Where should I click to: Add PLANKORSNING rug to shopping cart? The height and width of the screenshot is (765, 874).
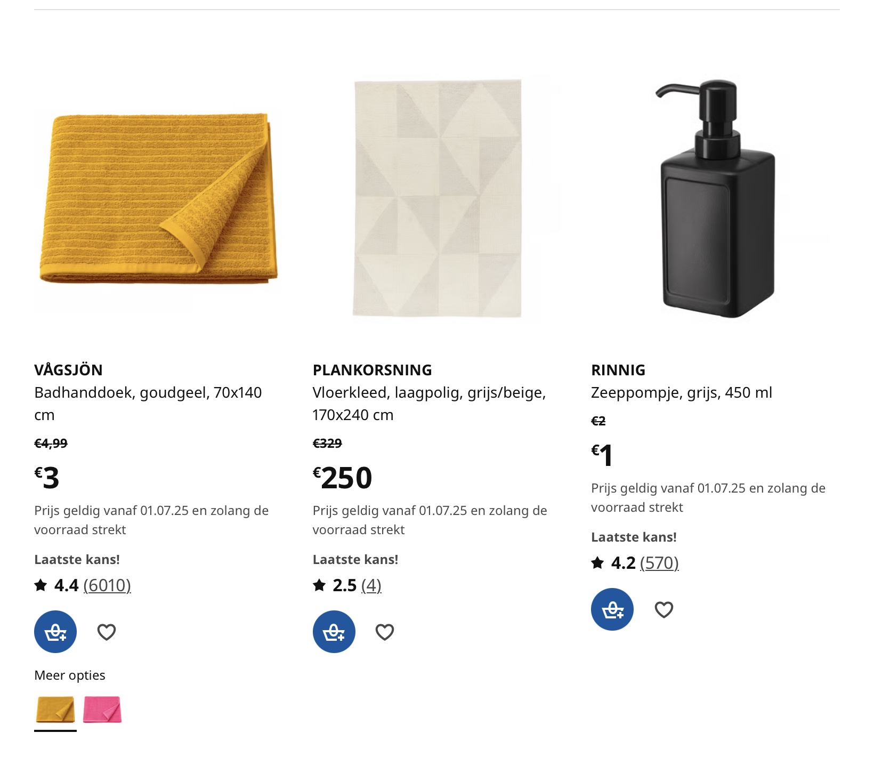tap(334, 632)
